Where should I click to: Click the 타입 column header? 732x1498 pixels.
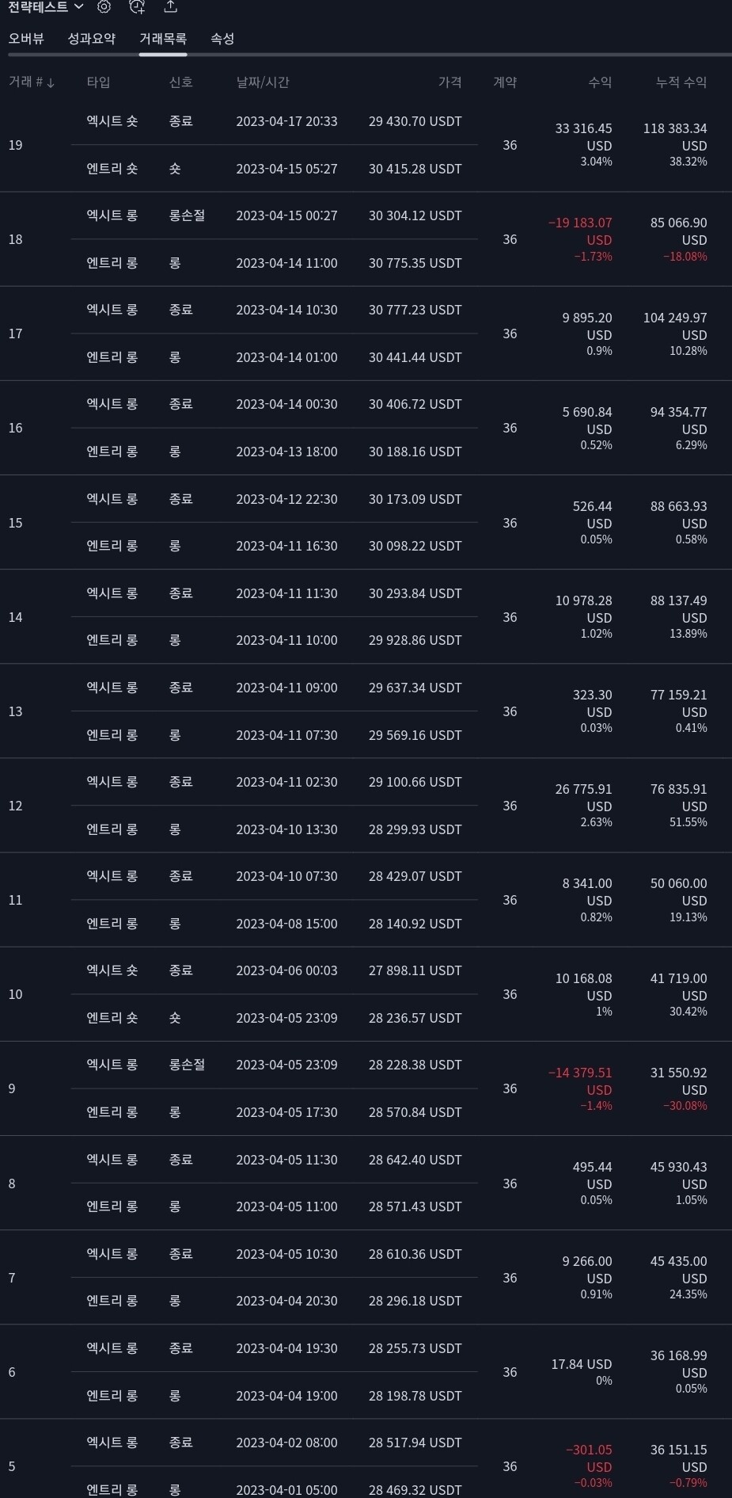(98, 82)
